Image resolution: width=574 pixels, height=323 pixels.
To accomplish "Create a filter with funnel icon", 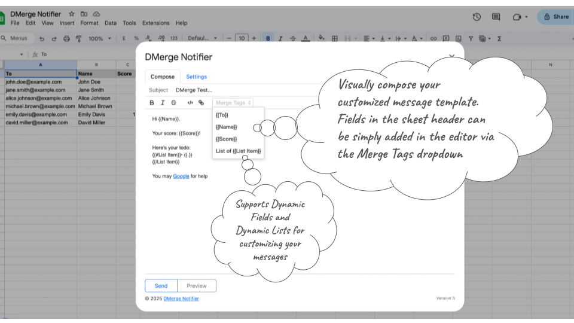I will (471, 38).
